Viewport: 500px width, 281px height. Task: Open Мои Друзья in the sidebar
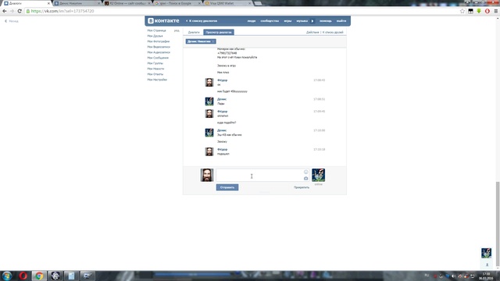155,36
